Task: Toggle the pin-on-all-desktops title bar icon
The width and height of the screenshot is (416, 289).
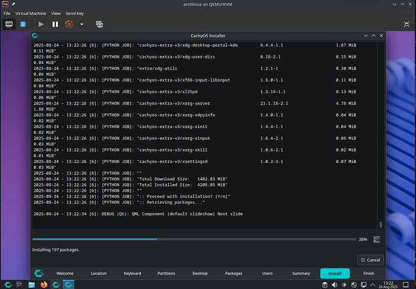Action: coord(13,4)
